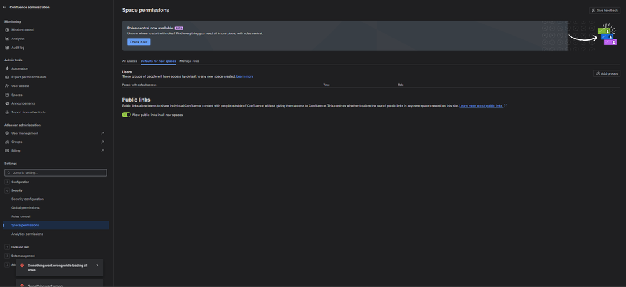The image size is (626, 287).
Task: Click the BETA badge in the banner
Action: point(179,28)
